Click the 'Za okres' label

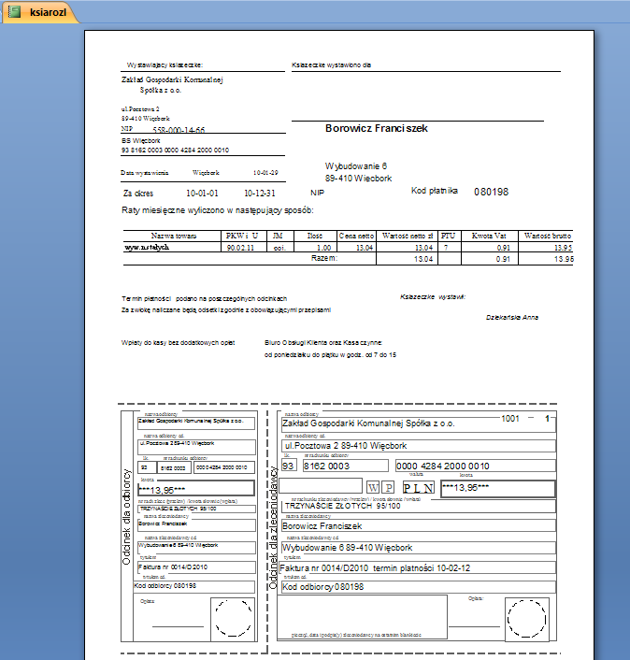[x=138, y=194]
